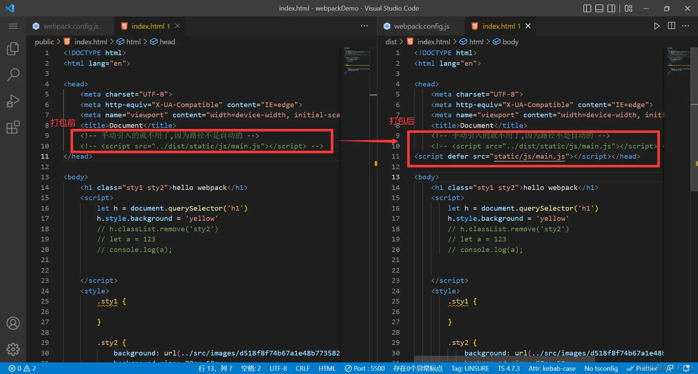The height and width of the screenshot is (374, 698).
Task: Click '.sty1' selector in left editor
Action: [107, 301]
